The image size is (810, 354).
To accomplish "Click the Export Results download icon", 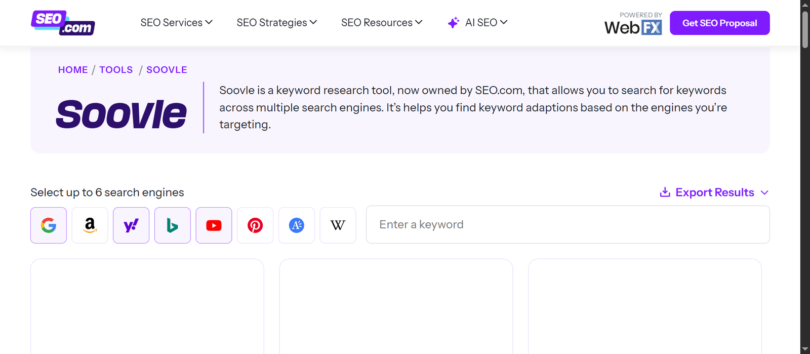I will (665, 192).
